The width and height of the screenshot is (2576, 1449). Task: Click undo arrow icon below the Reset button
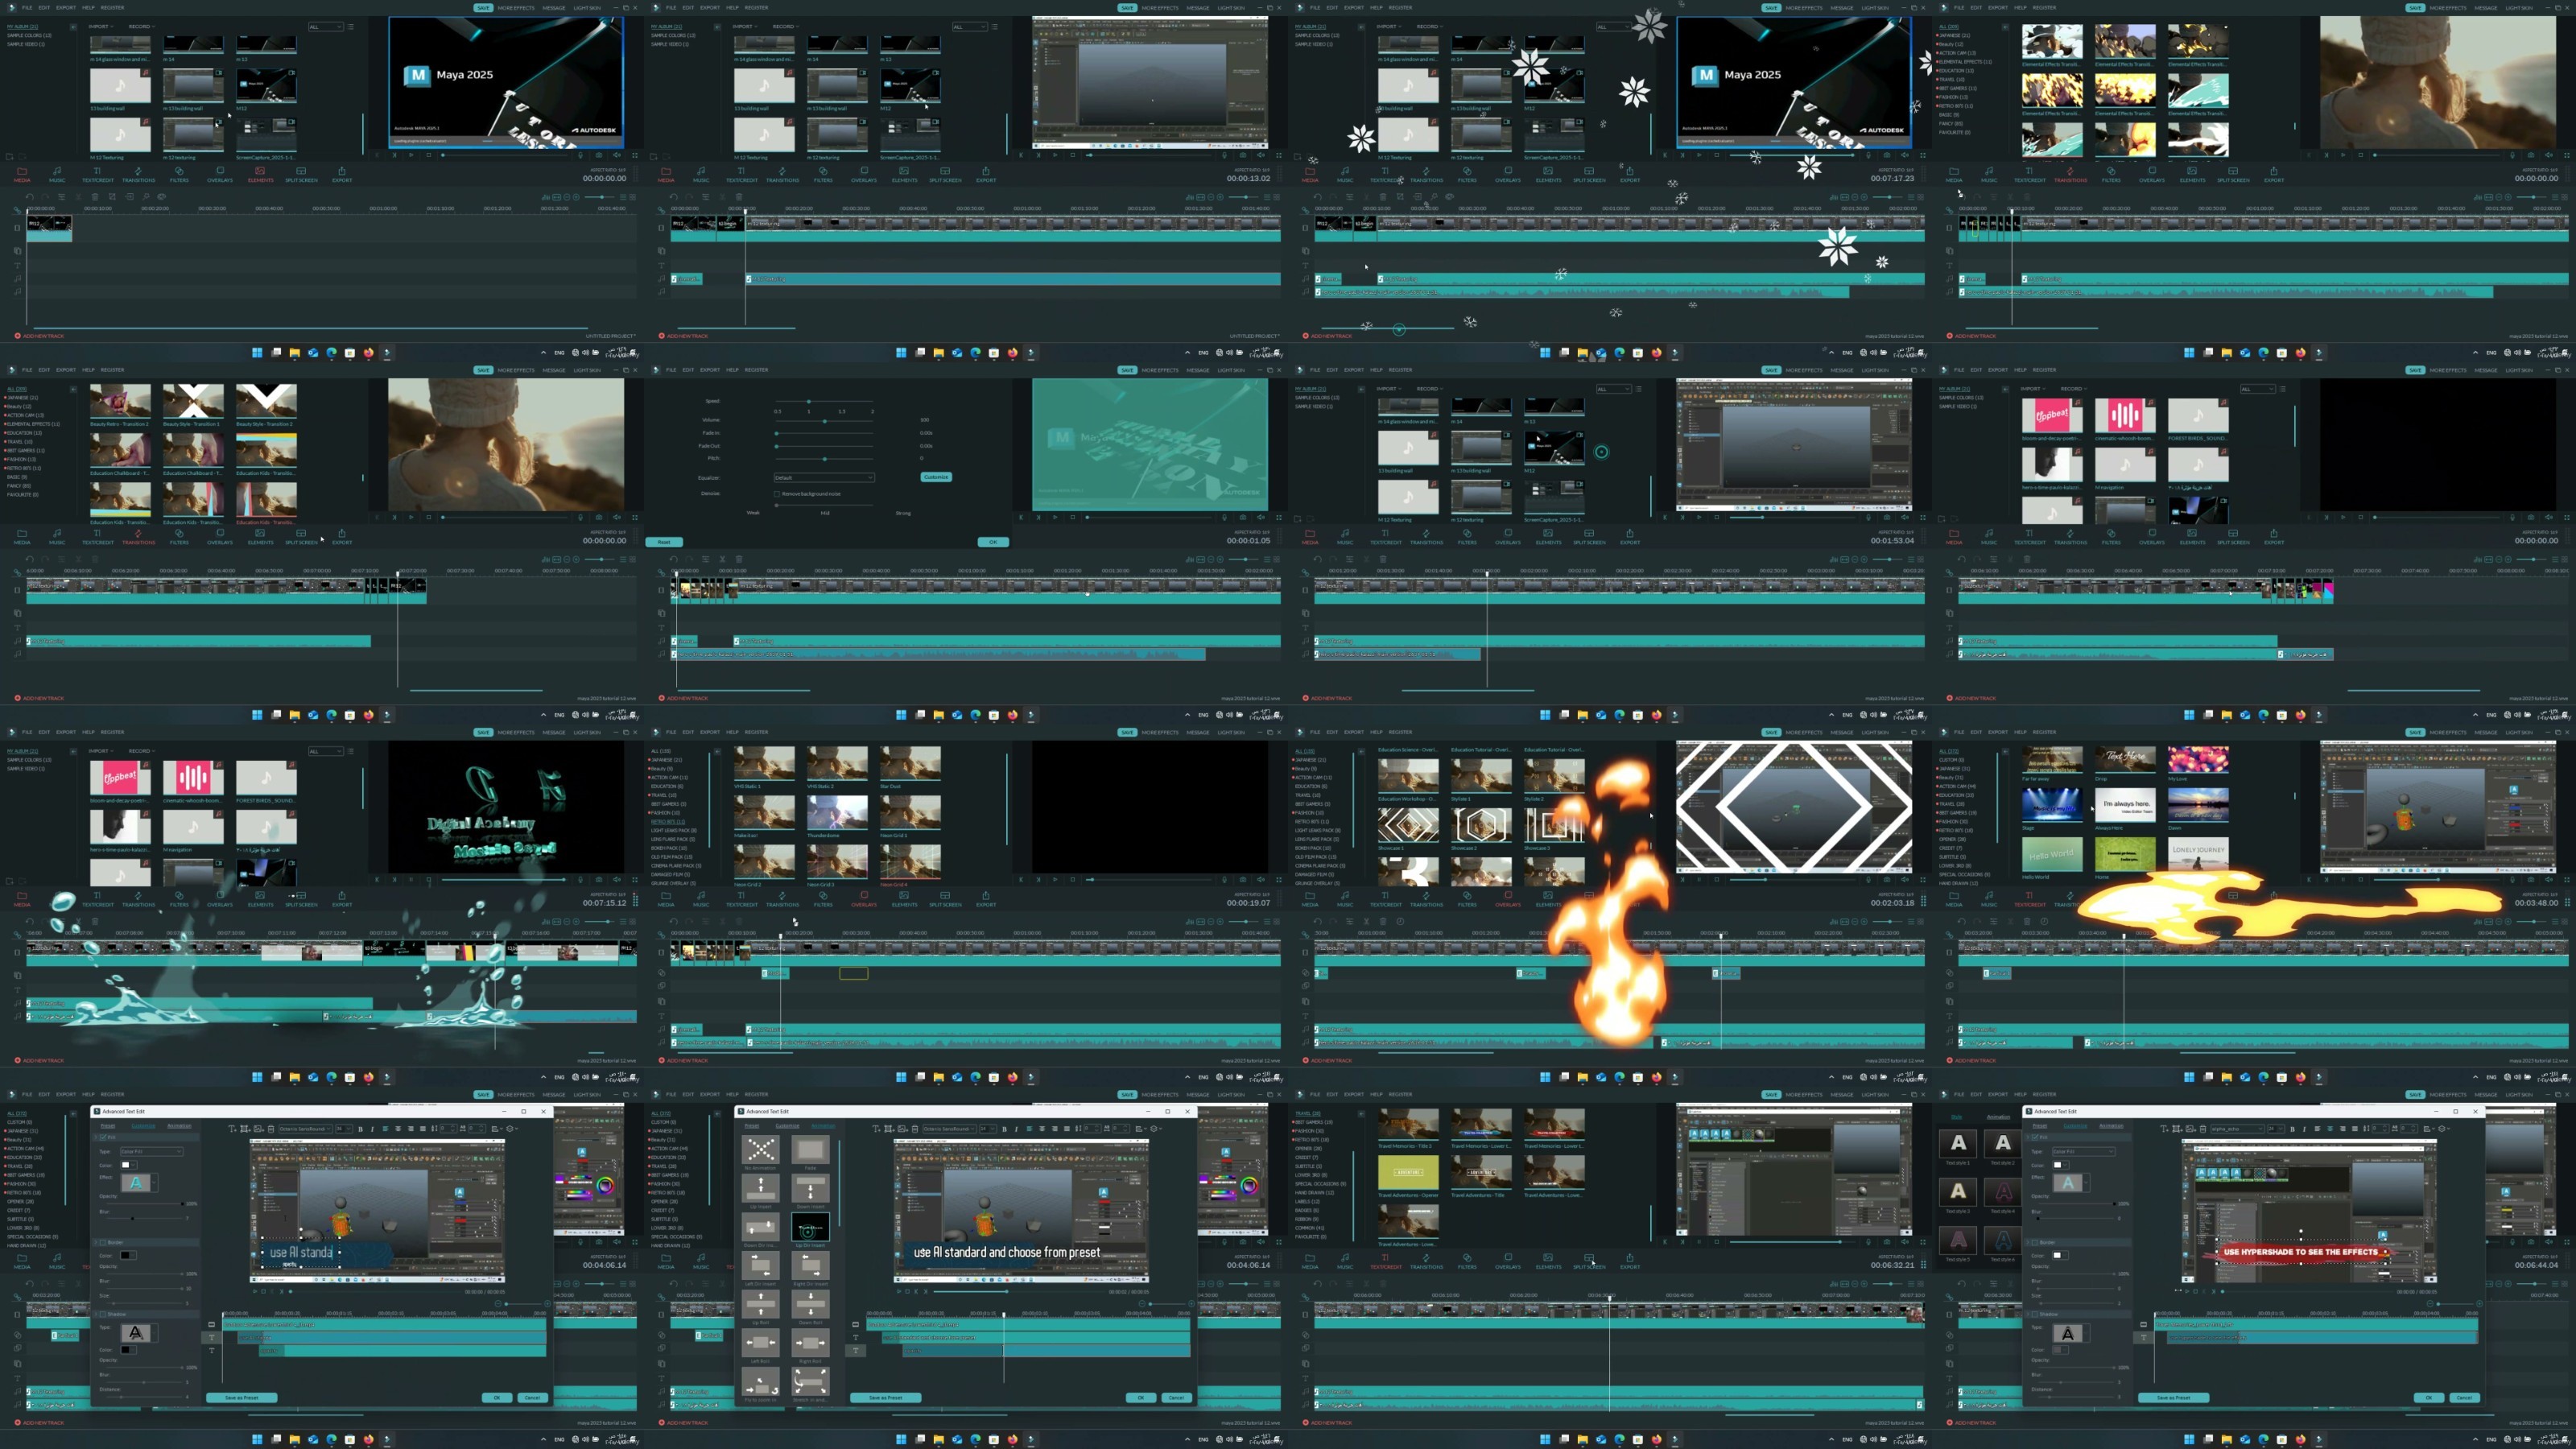point(674,559)
